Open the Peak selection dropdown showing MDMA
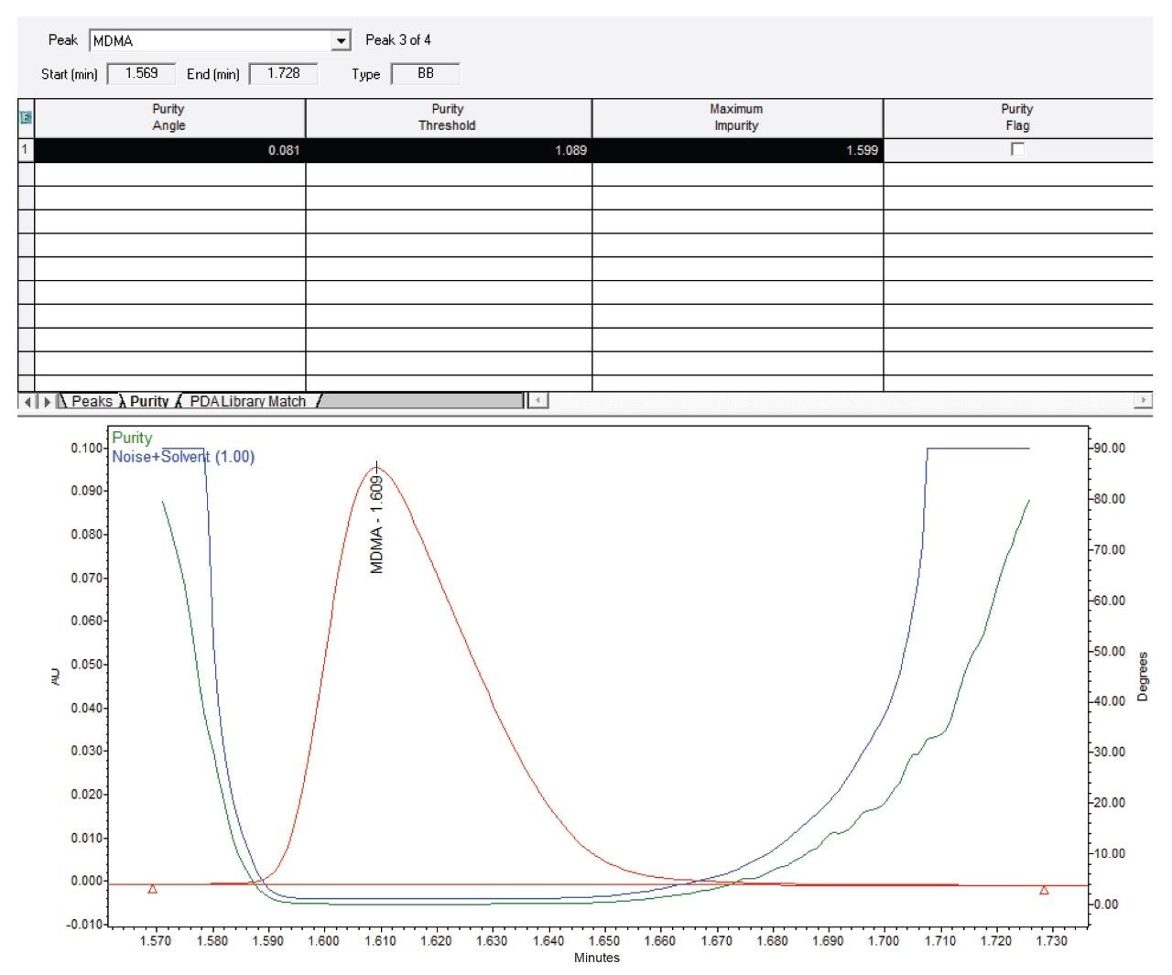Image resolution: width=1172 pixels, height=975 pixels. 211,39
